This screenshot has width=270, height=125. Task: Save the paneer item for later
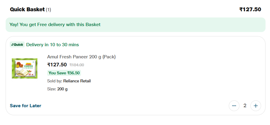point(26,106)
